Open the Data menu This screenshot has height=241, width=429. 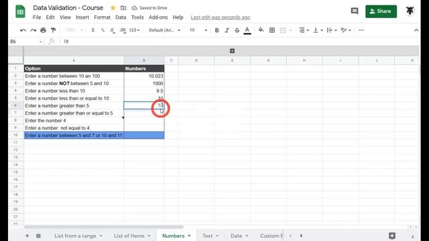tap(121, 17)
